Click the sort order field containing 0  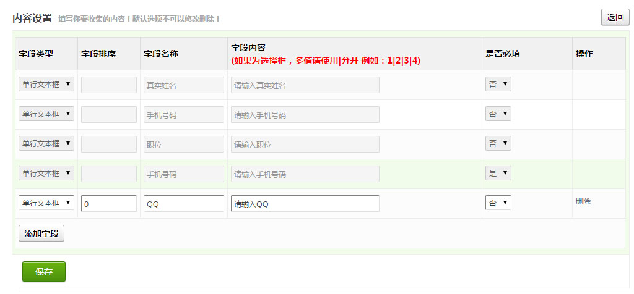[109, 204]
